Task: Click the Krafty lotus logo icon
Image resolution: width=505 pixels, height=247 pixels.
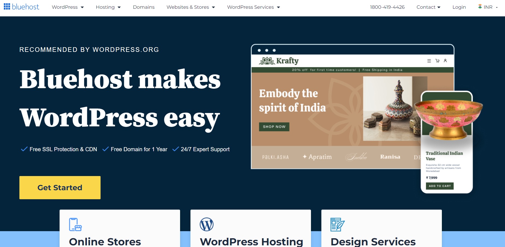Action: 267,61
